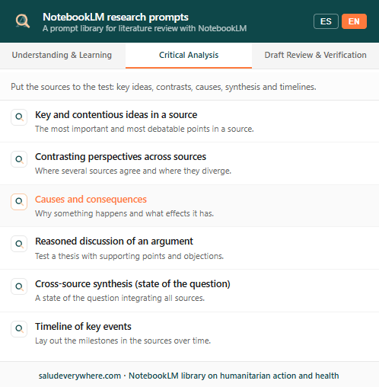Click icon beside Contrasting perspectives across sources
The width and height of the screenshot is (379, 387).
click(19, 159)
